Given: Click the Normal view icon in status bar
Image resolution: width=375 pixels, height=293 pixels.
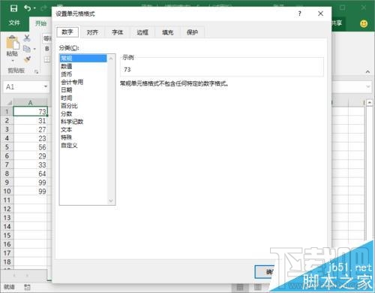Looking at the screenshot, I should [240, 288].
